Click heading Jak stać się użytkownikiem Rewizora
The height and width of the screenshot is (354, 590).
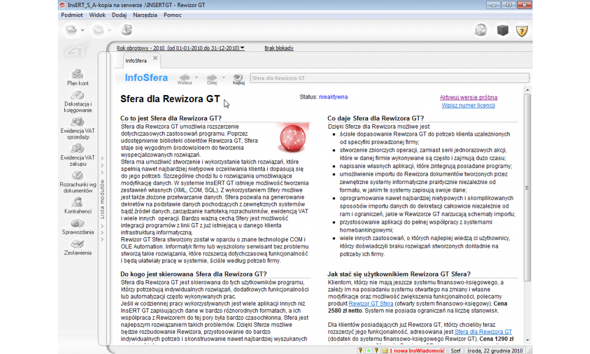coord(399,274)
